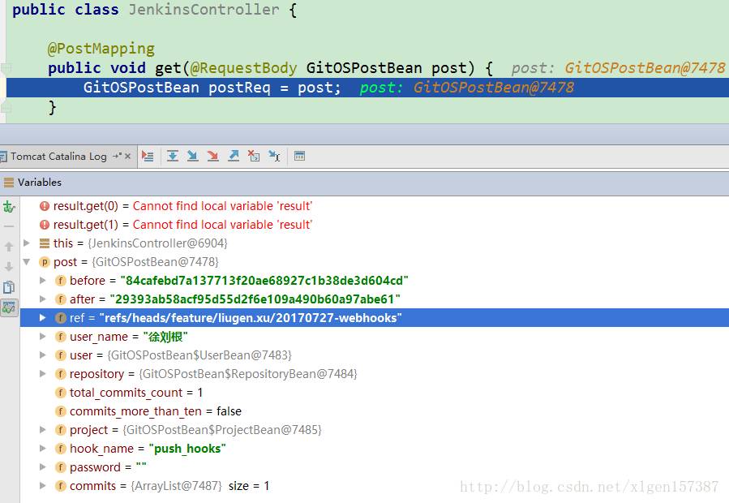Click error icon beside result.get(1)
The height and width of the screenshot is (503, 729).
point(45,225)
